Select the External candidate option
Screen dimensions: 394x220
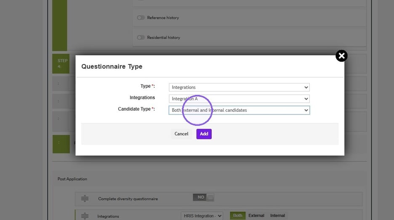[x=256, y=215]
